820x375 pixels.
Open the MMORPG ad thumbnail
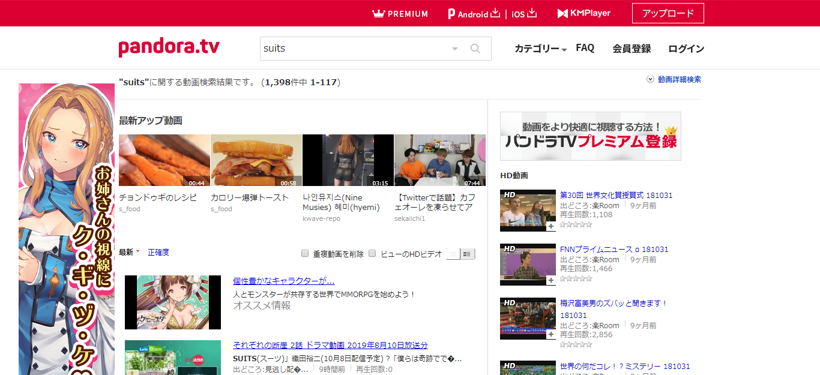pyautogui.click(x=173, y=302)
